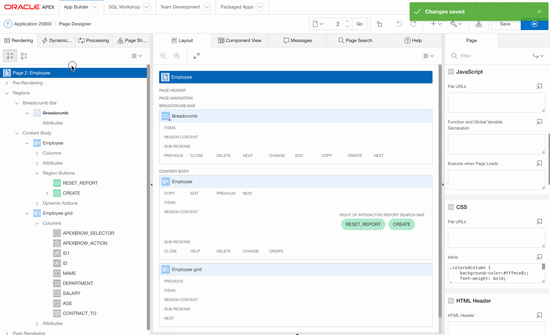Open the Processing tab

click(x=94, y=40)
